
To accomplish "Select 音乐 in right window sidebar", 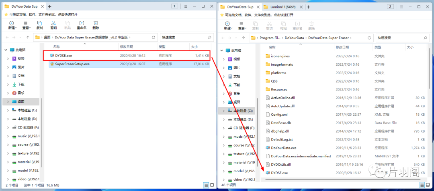I will [237, 93].
